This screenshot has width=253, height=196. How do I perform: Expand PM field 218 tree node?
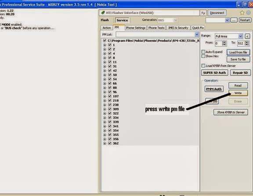pyautogui.click(x=105, y=100)
